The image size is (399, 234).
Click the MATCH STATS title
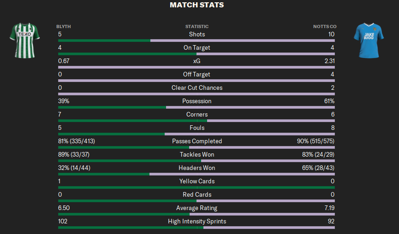197,5
